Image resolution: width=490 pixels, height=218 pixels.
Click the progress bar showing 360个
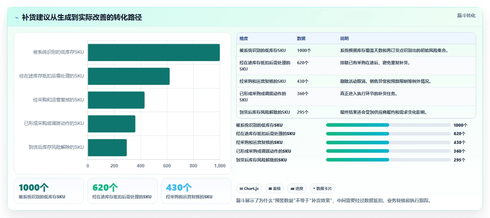tap(388, 151)
